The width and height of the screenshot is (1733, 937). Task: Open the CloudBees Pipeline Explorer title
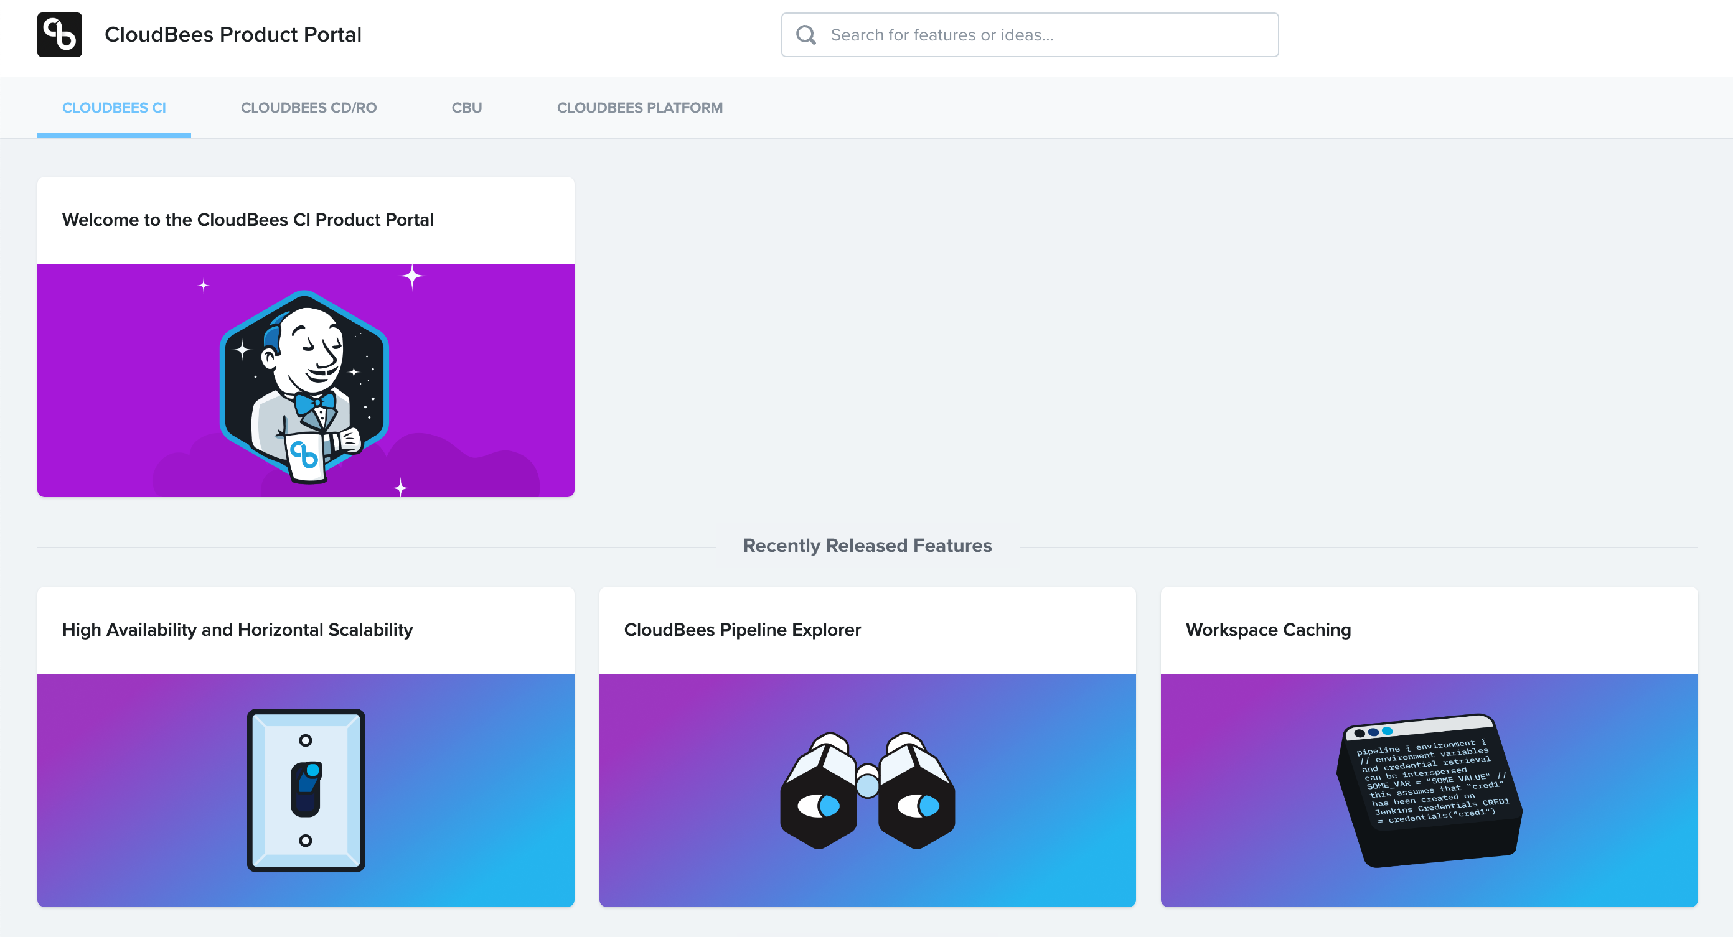(742, 630)
